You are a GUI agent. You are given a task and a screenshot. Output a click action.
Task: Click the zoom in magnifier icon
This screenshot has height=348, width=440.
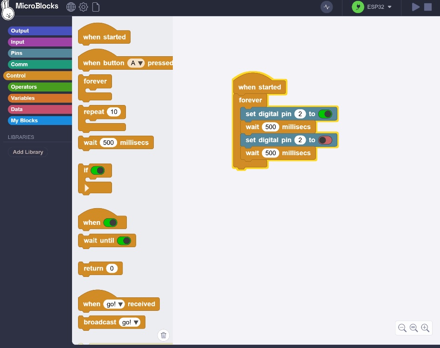pyautogui.click(x=425, y=328)
